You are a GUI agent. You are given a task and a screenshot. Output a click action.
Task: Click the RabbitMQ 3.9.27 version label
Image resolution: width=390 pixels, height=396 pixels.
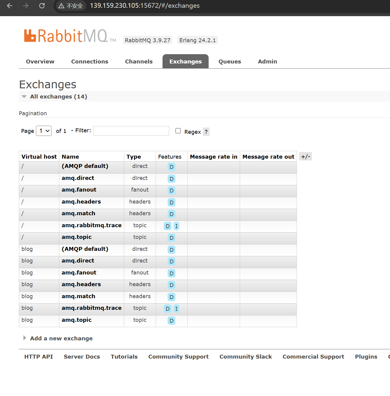pyautogui.click(x=148, y=40)
